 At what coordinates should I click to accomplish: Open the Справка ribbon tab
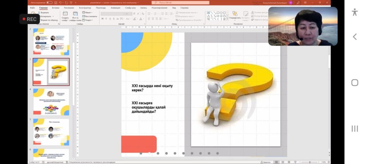(x=184, y=8)
